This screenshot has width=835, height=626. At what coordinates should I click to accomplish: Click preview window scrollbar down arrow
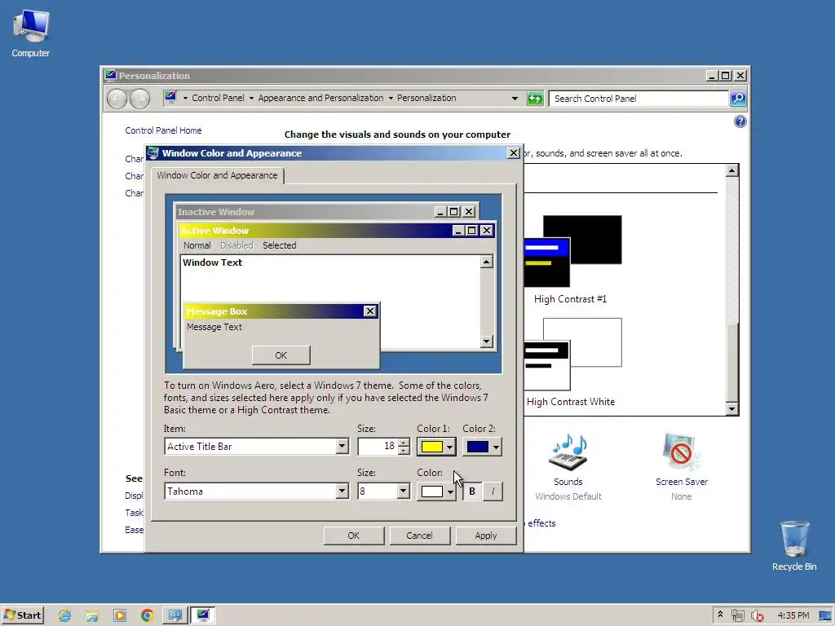(486, 342)
